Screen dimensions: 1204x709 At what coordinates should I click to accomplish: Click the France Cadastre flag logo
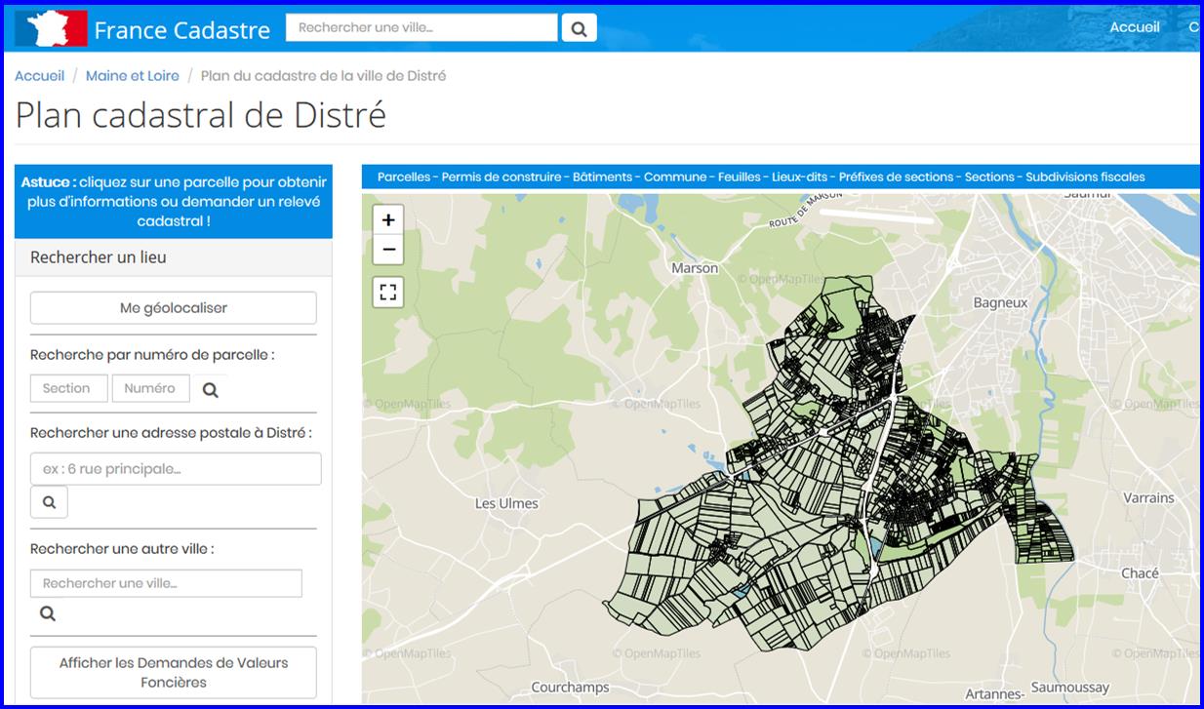click(x=51, y=28)
